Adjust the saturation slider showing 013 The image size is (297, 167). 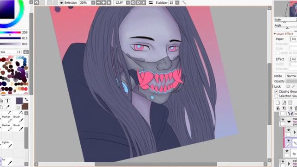tap(10, 38)
